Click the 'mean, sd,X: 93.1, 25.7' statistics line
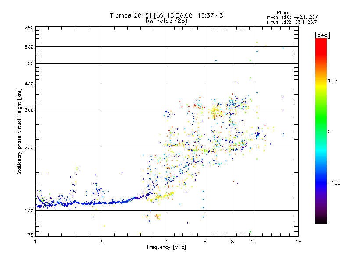The height and width of the screenshot is (263, 351). 292,22
